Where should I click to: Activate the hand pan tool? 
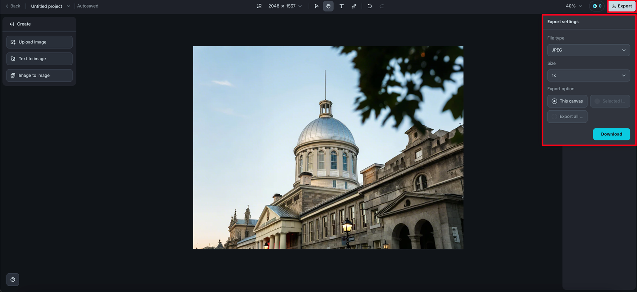click(328, 6)
